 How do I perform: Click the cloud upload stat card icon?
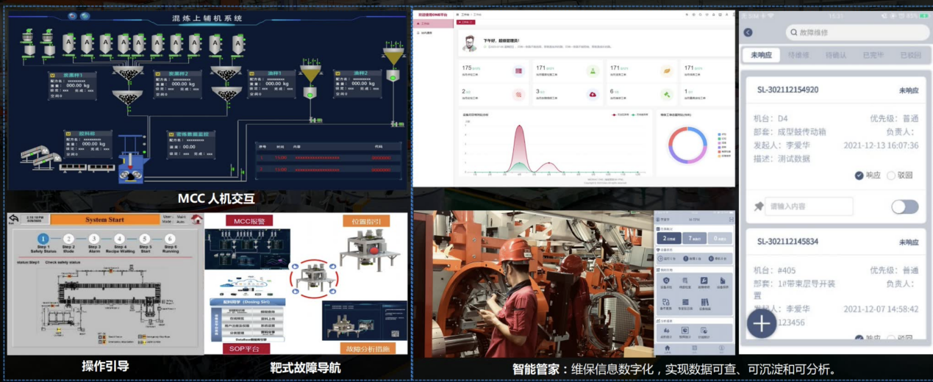[591, 95]
